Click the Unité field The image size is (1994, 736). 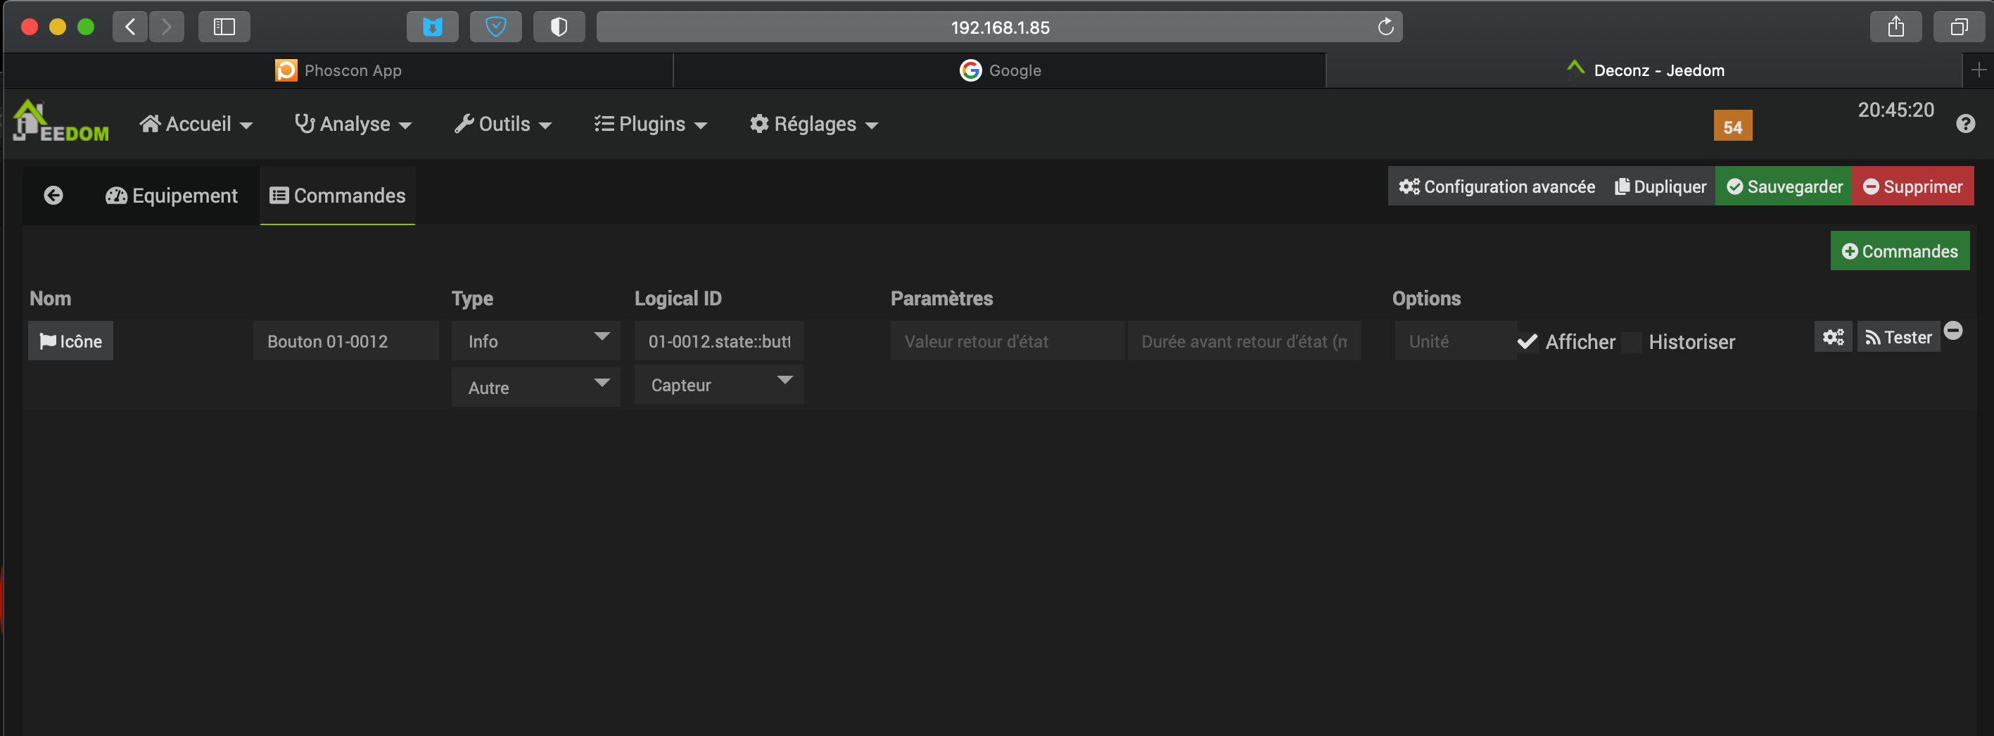(1455, 341)
